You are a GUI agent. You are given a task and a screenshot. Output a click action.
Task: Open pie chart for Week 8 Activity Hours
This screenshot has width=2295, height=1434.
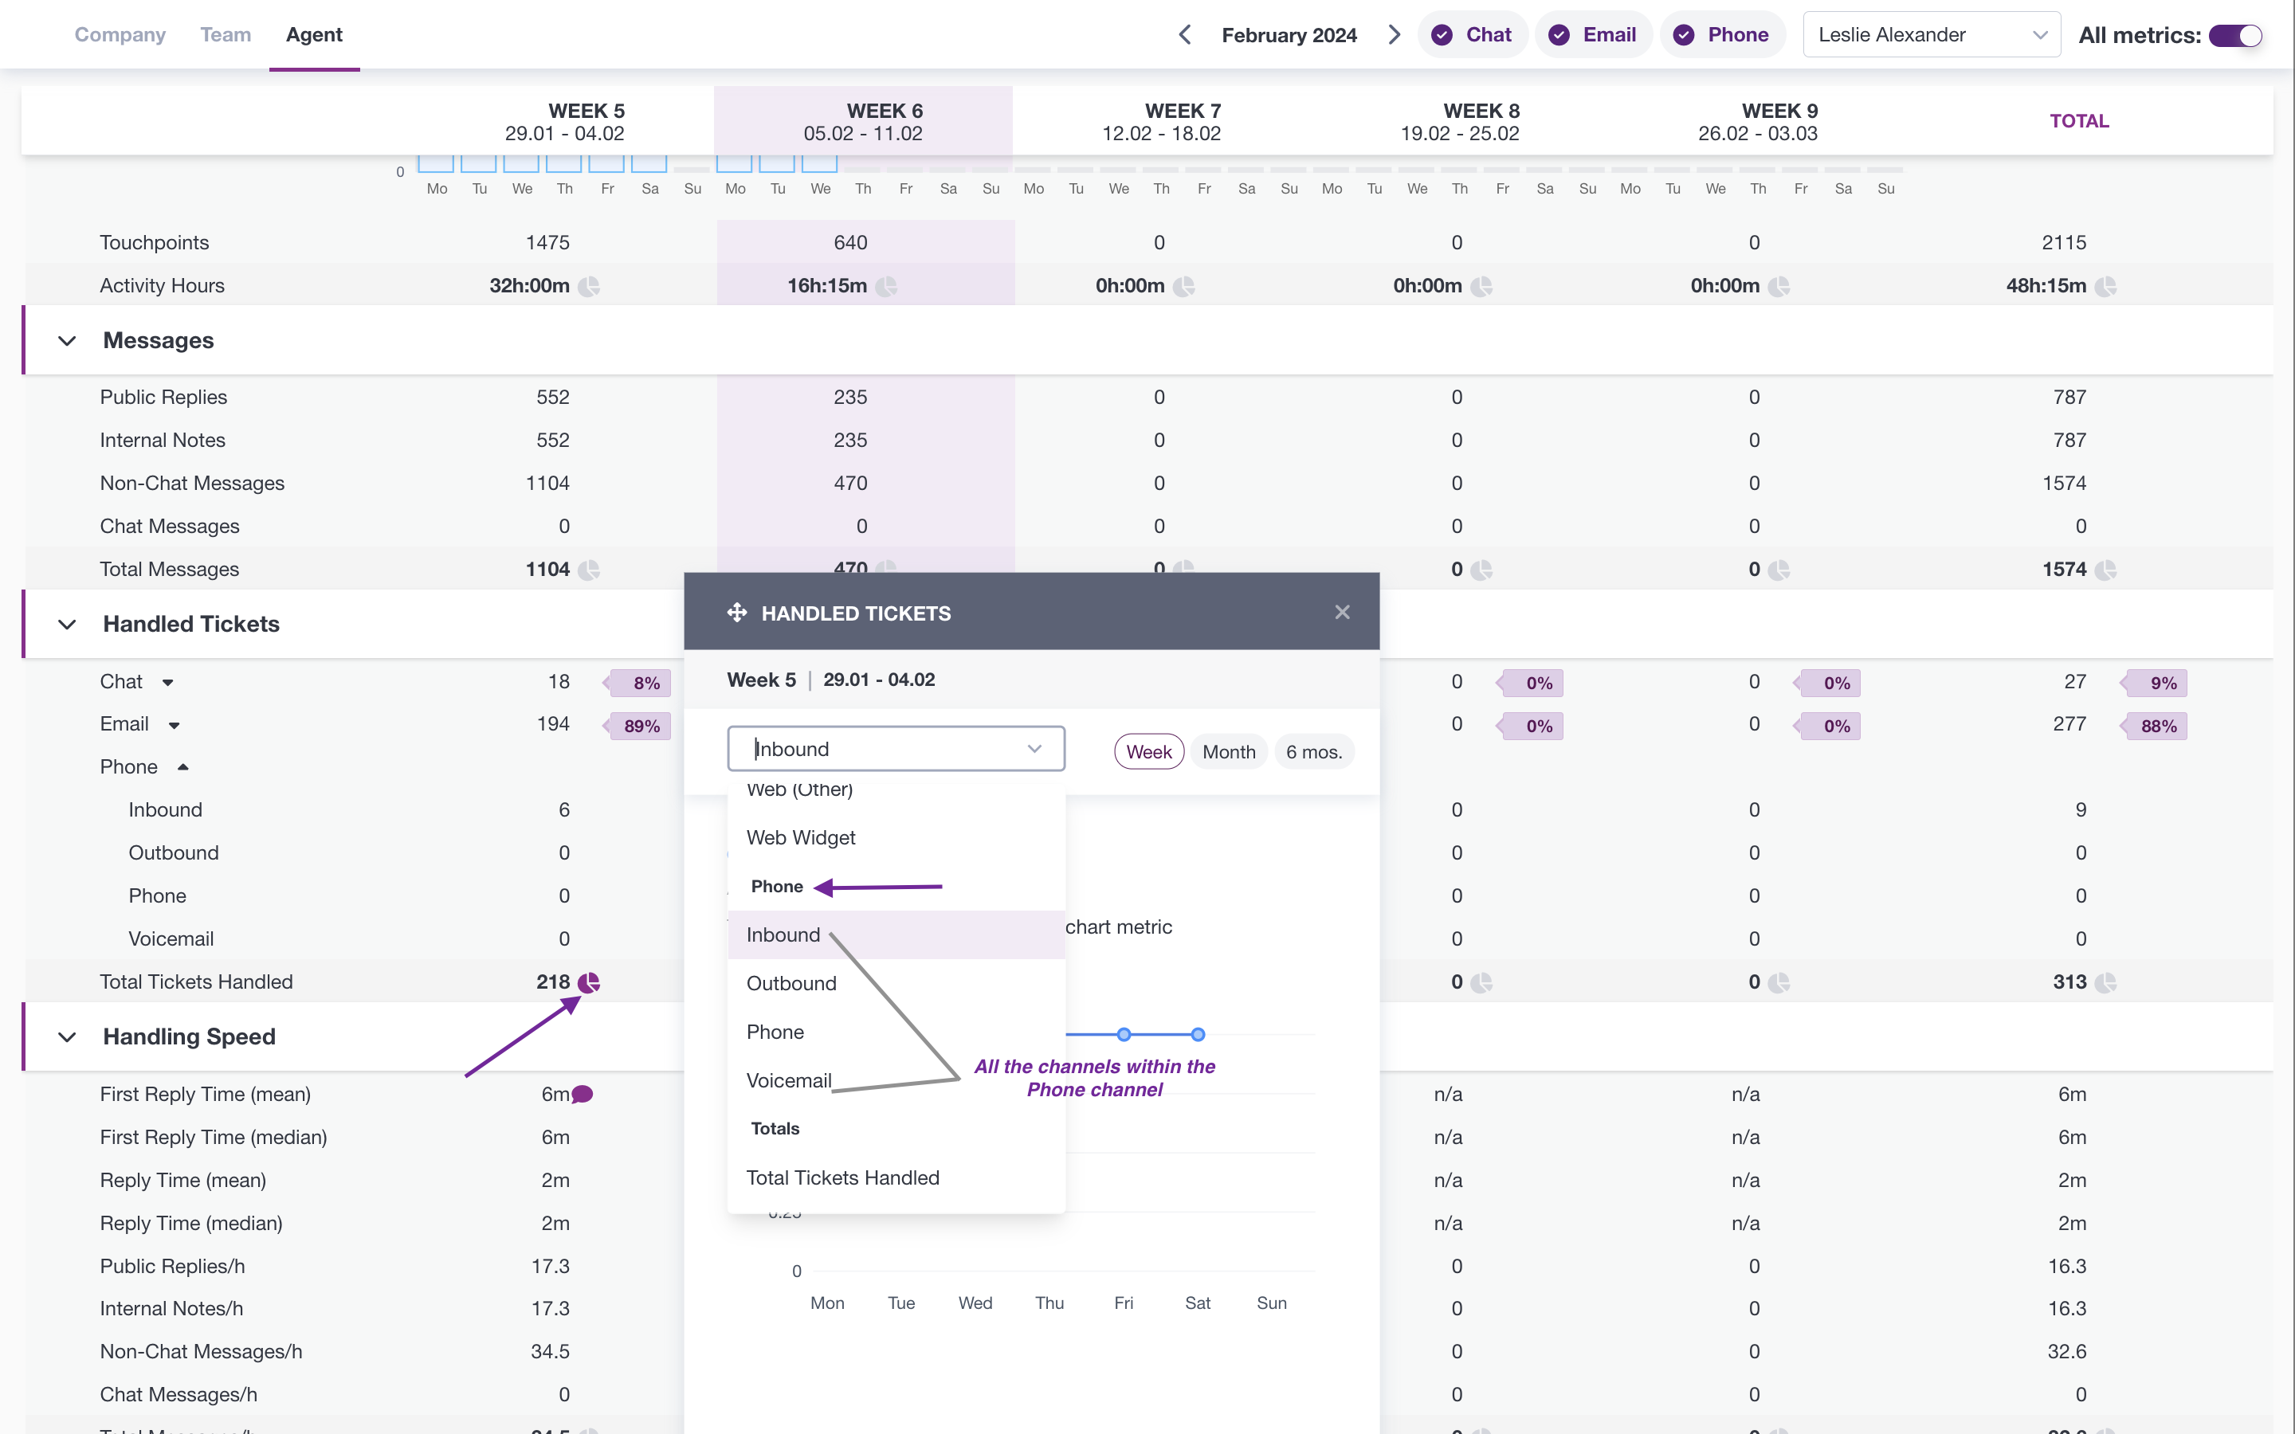pos(1481,287)
